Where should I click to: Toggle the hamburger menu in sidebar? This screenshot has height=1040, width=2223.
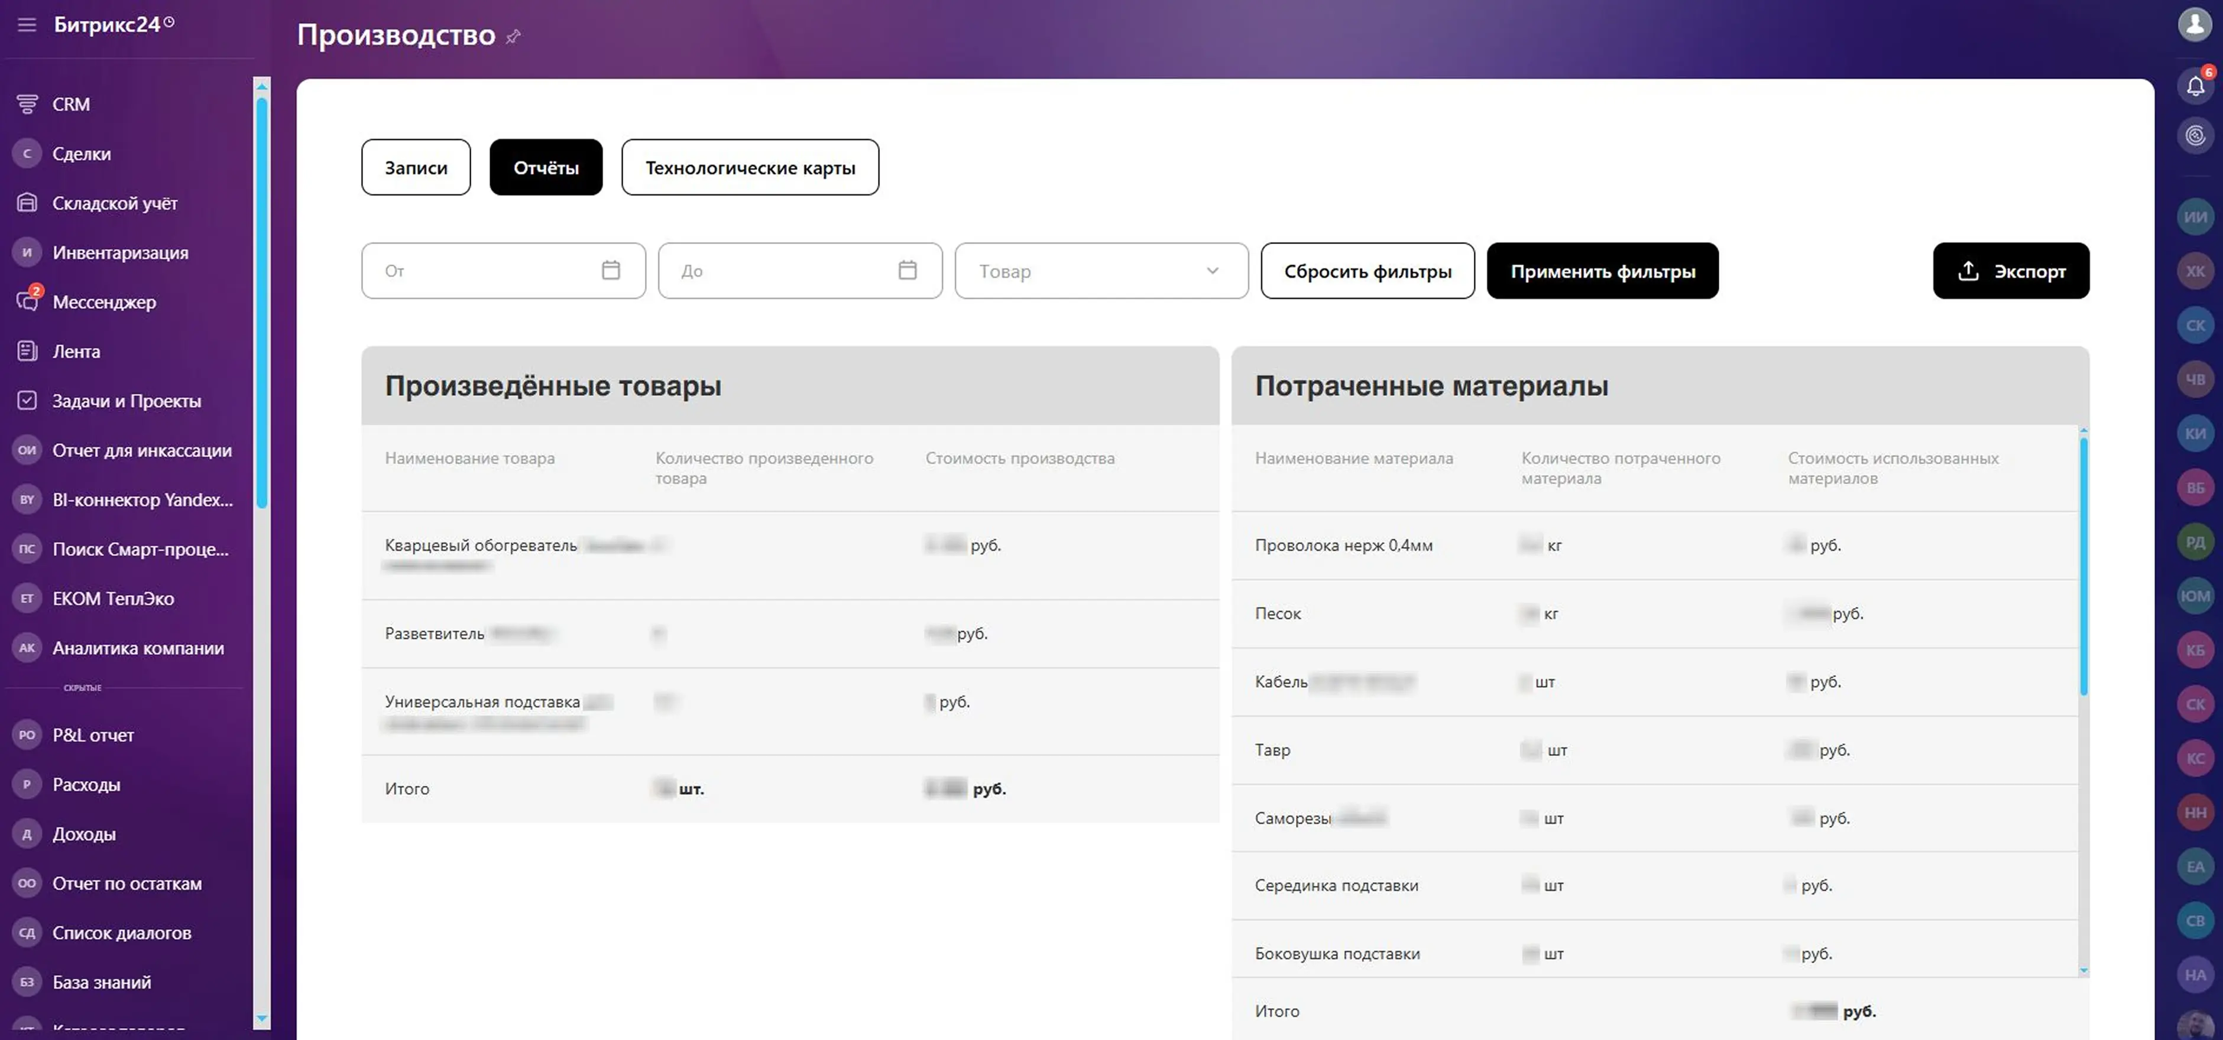tap(27, 24)
